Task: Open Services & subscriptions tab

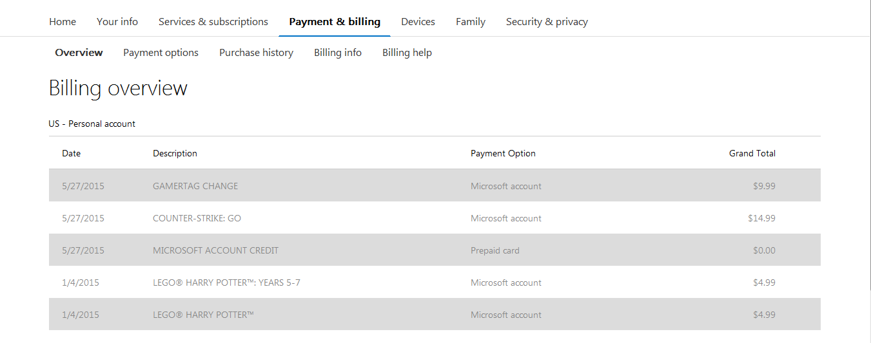Action: (213, 22)
